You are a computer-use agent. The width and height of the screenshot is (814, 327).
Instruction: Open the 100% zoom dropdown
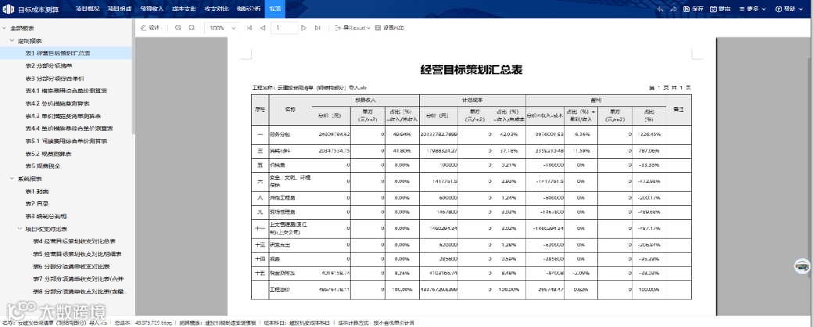tap(222, 28)
